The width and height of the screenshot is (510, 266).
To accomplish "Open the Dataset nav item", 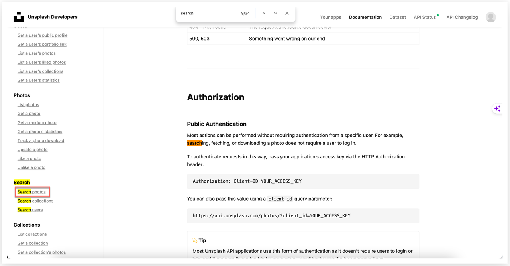I will point(398,17).
